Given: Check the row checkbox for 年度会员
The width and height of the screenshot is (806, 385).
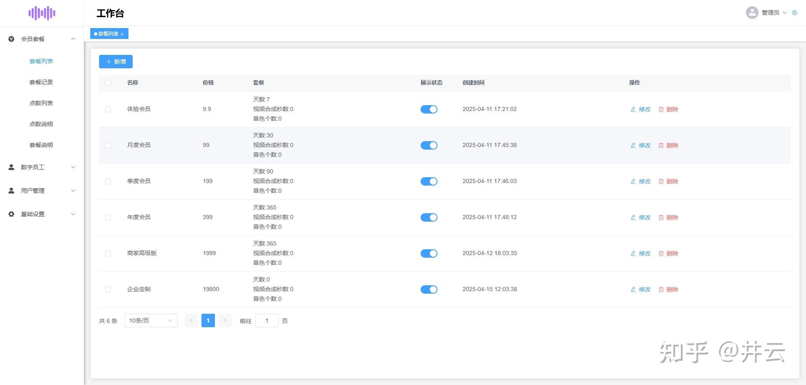Looking at the screenshot, I should (108, 217).
